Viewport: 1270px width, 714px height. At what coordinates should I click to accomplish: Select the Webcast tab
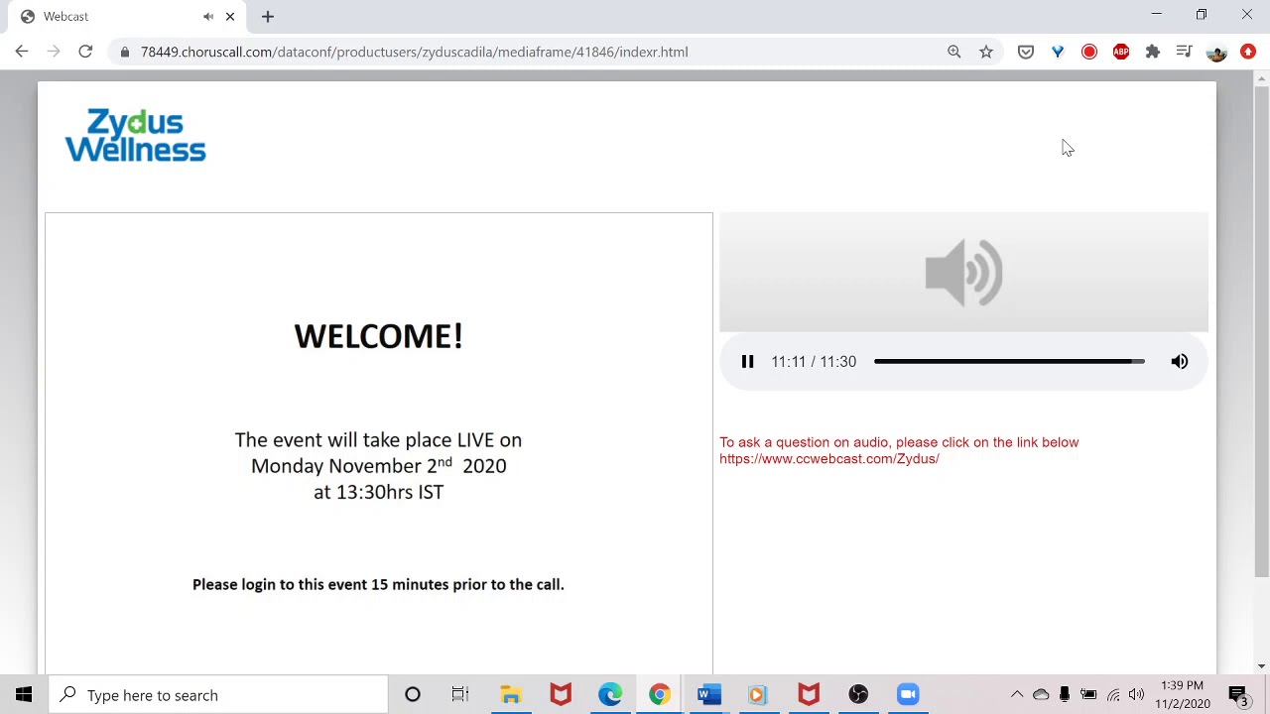tap(109, 17)
